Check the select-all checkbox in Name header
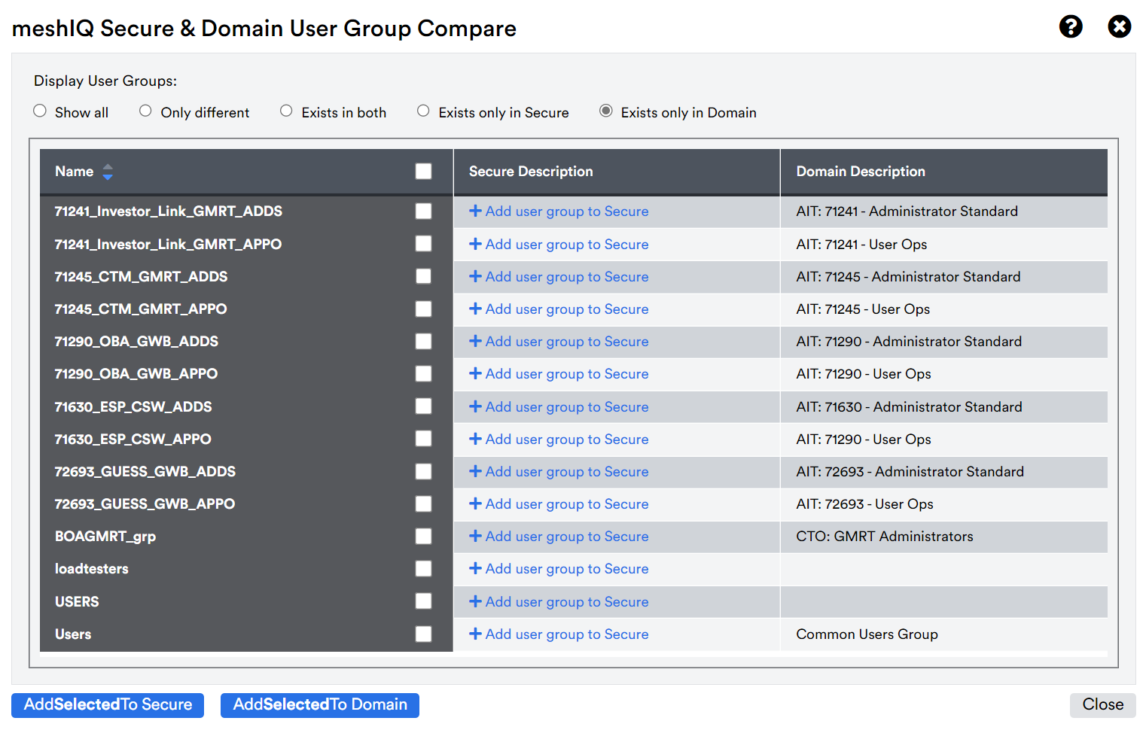Viewport: 1146px width, 730px height. pyautogui.click(x=424, y=172)
